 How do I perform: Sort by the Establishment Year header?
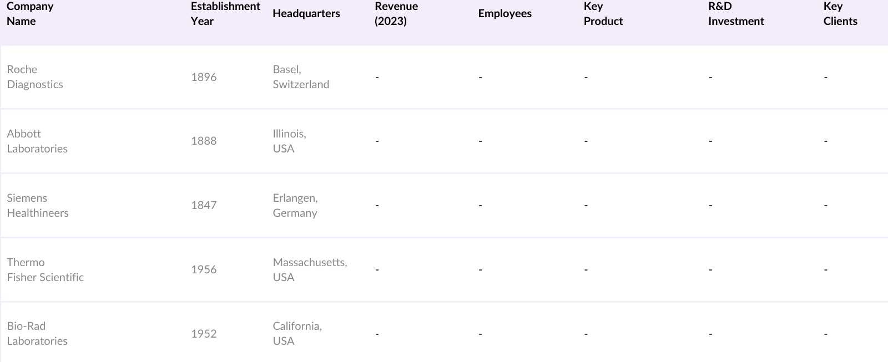click(225, 14)
